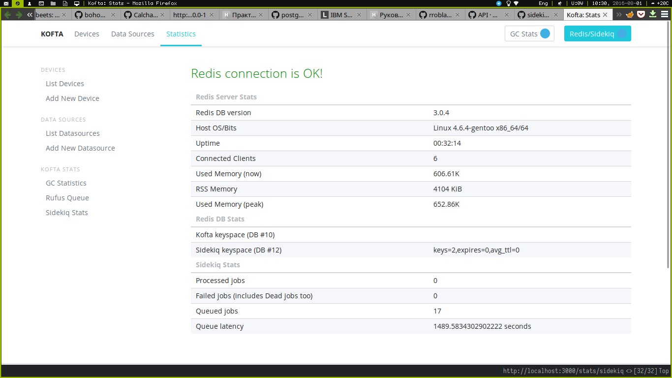
Task: Click the Telegram tray icon
Action: click(x=499, y=3)
